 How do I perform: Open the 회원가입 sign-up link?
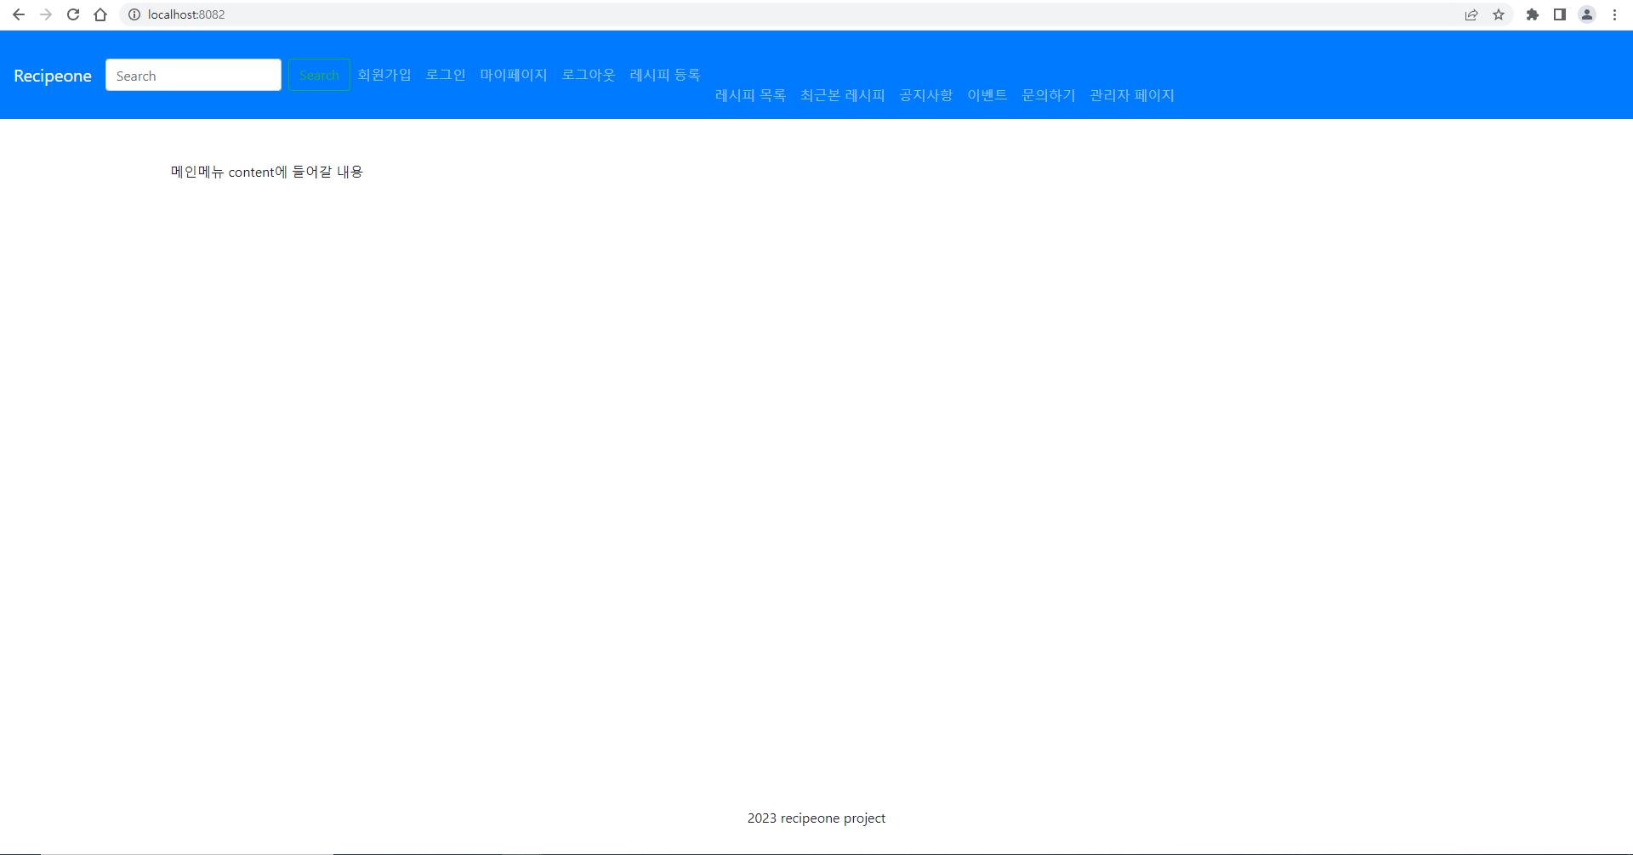click(384, 75)
